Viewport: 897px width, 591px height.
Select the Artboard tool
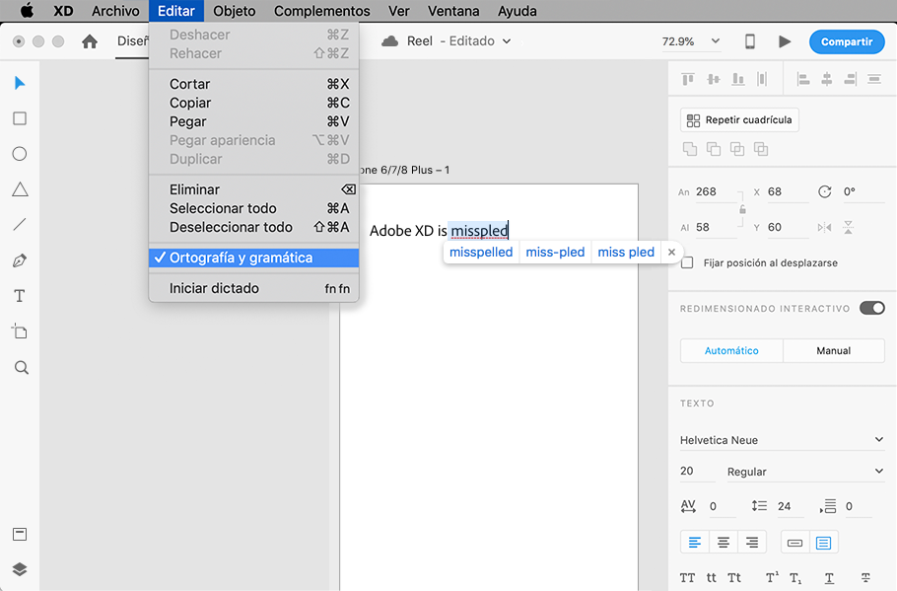click(20, 332)
